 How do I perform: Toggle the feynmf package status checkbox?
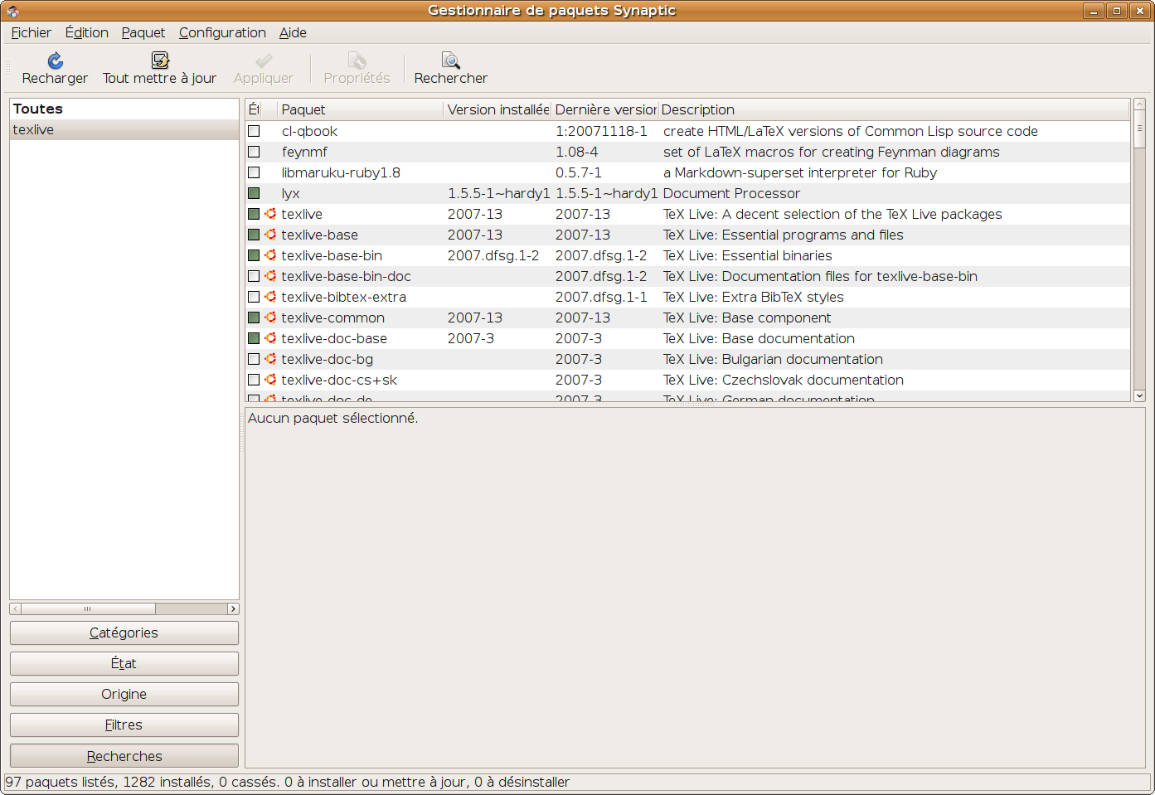254,152
